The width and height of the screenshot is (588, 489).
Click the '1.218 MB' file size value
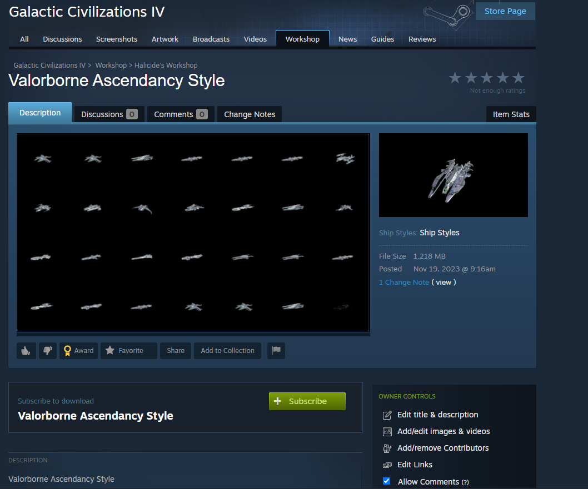pos(430,256)
